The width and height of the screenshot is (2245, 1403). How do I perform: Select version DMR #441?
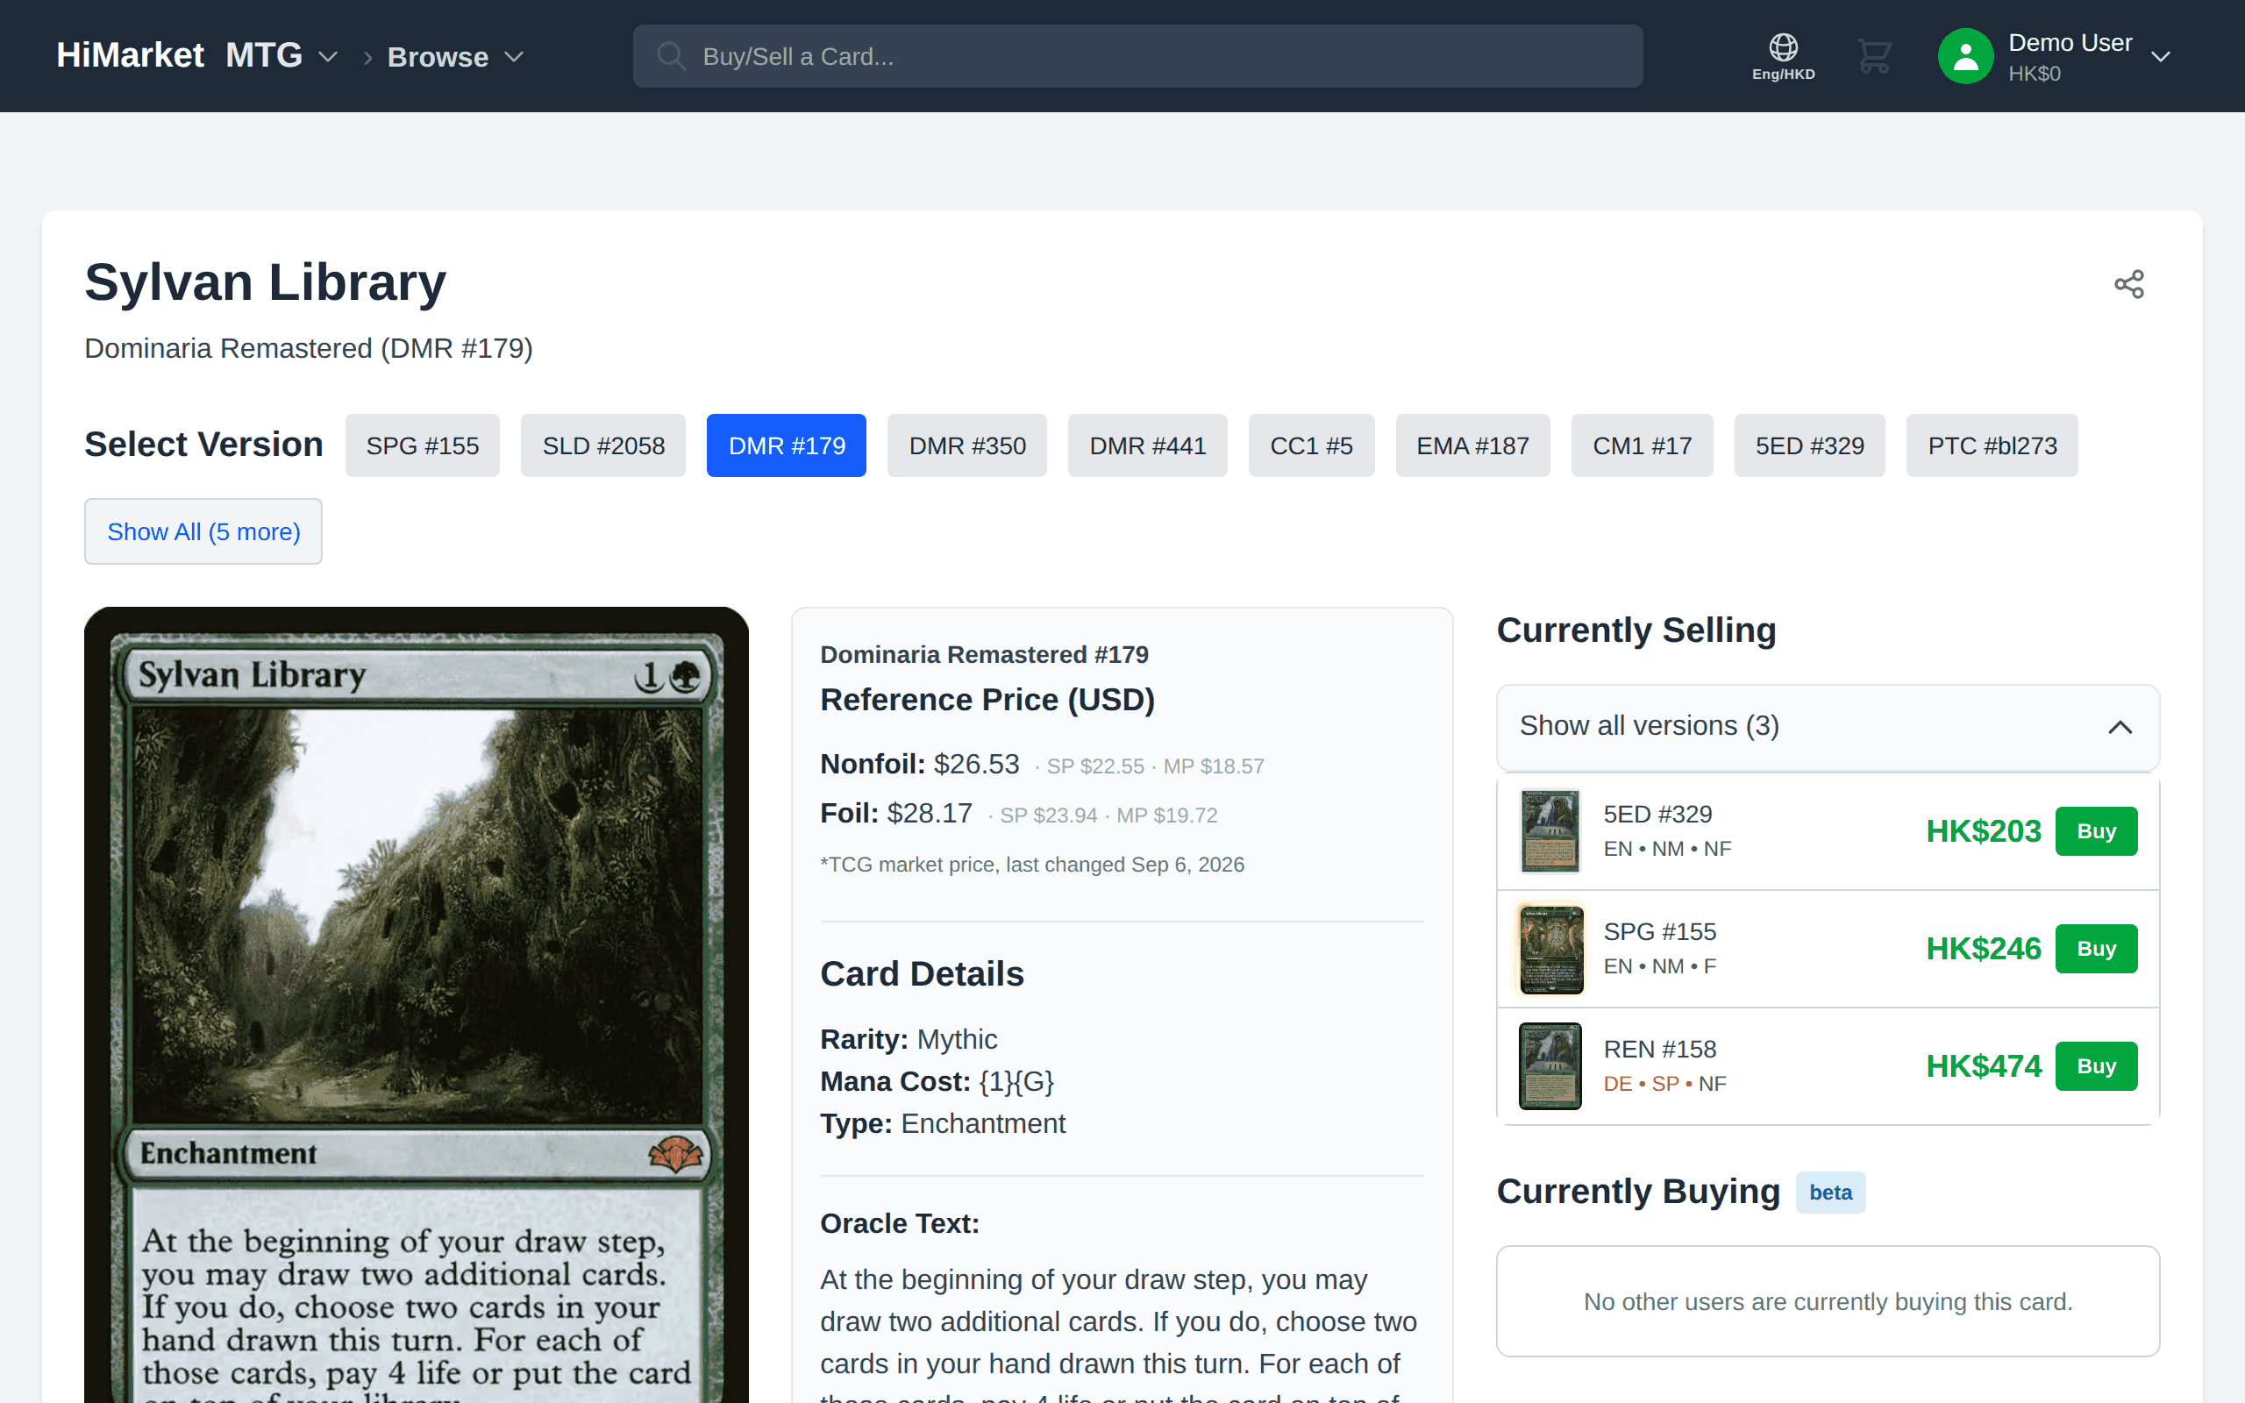[1148, 445]
